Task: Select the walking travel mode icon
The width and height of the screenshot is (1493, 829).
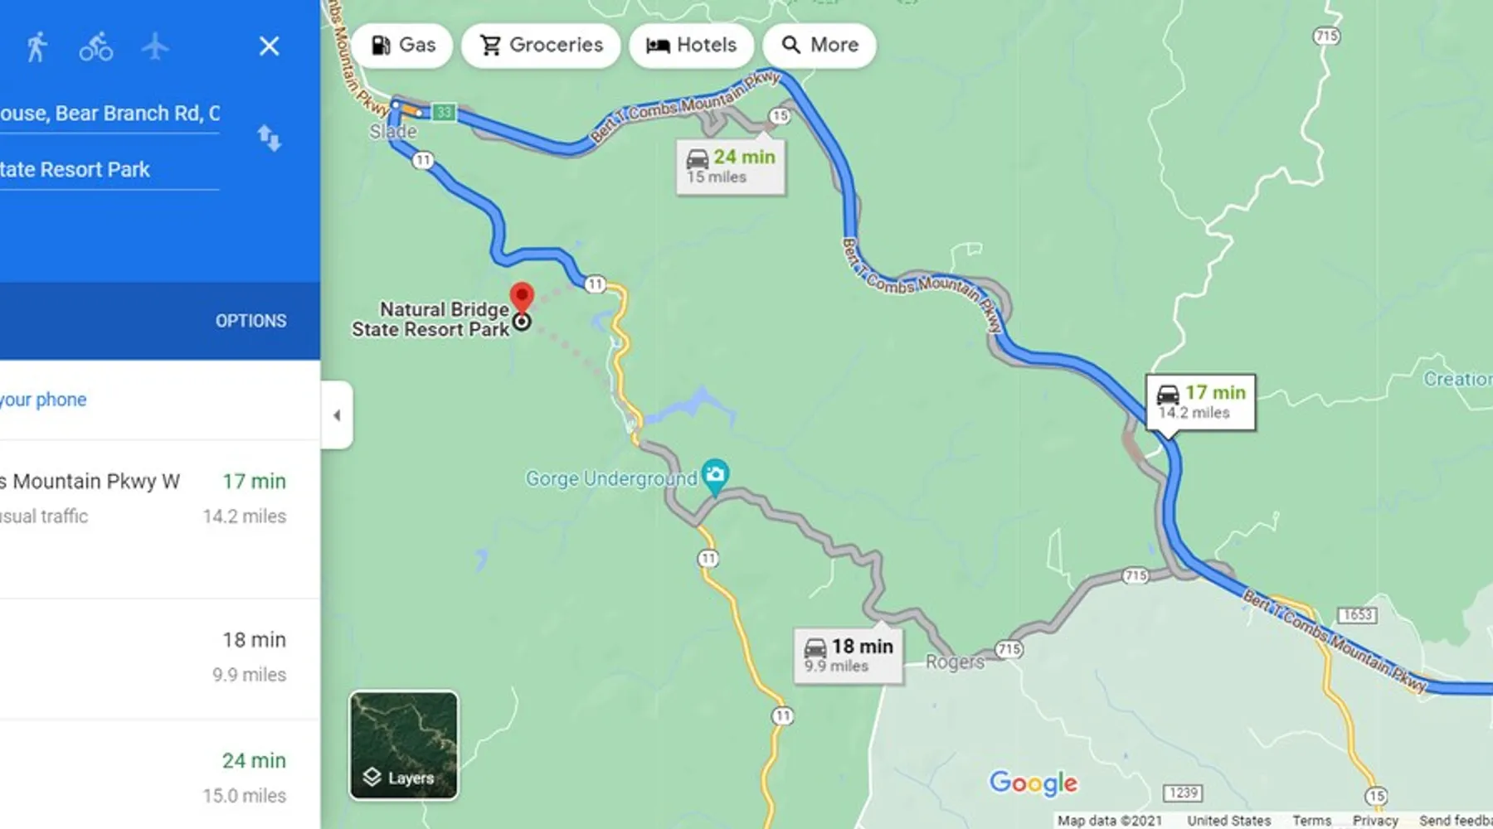Action: 36,46
